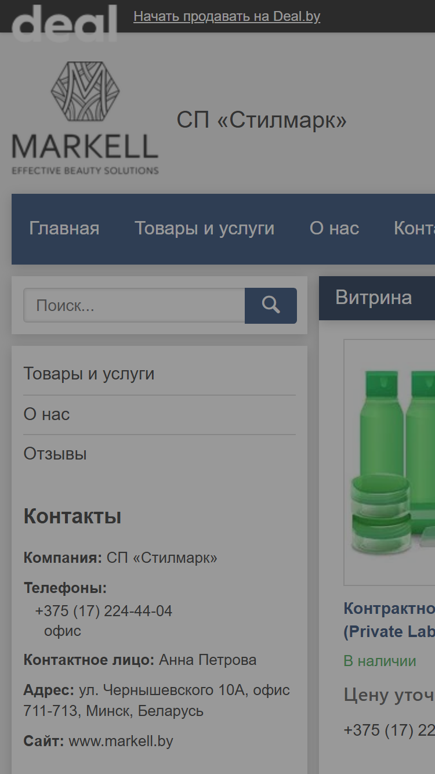Click the search magnifier icon button

271,306
